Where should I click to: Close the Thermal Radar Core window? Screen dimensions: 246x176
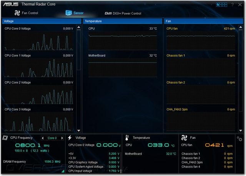coord(240,5)
